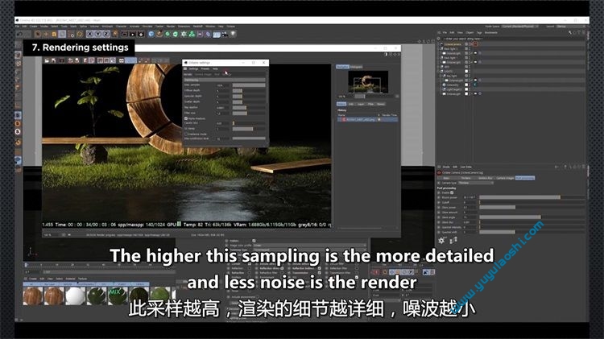The height and width of the screenshot is (339, 604).
Task: Open the Camera type Thinlens dropdown
Action: pos(476,183)
